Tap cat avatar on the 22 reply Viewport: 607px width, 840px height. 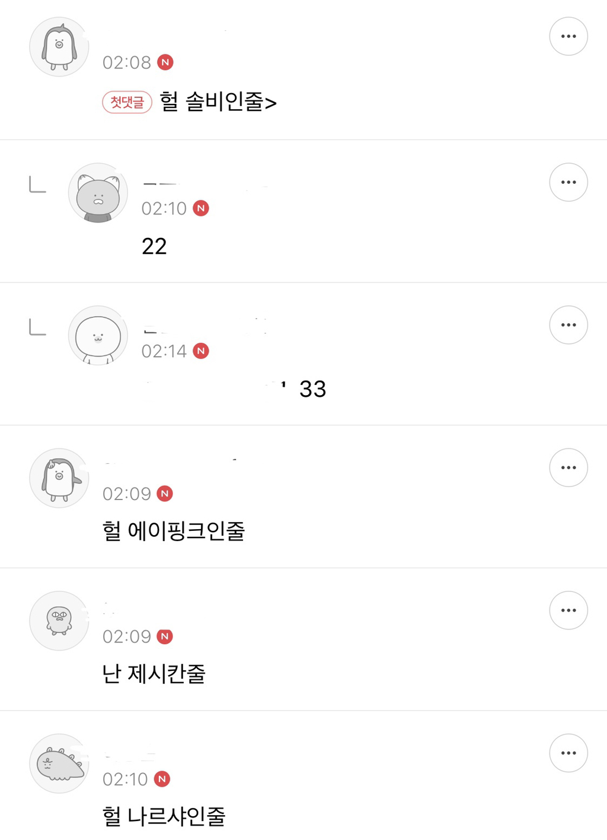tap(98, 193)
